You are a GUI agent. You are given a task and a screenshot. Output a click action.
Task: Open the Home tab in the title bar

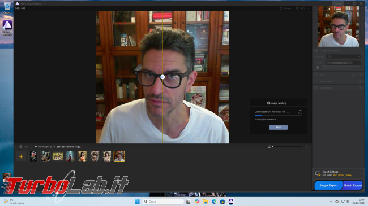[337, 3]
